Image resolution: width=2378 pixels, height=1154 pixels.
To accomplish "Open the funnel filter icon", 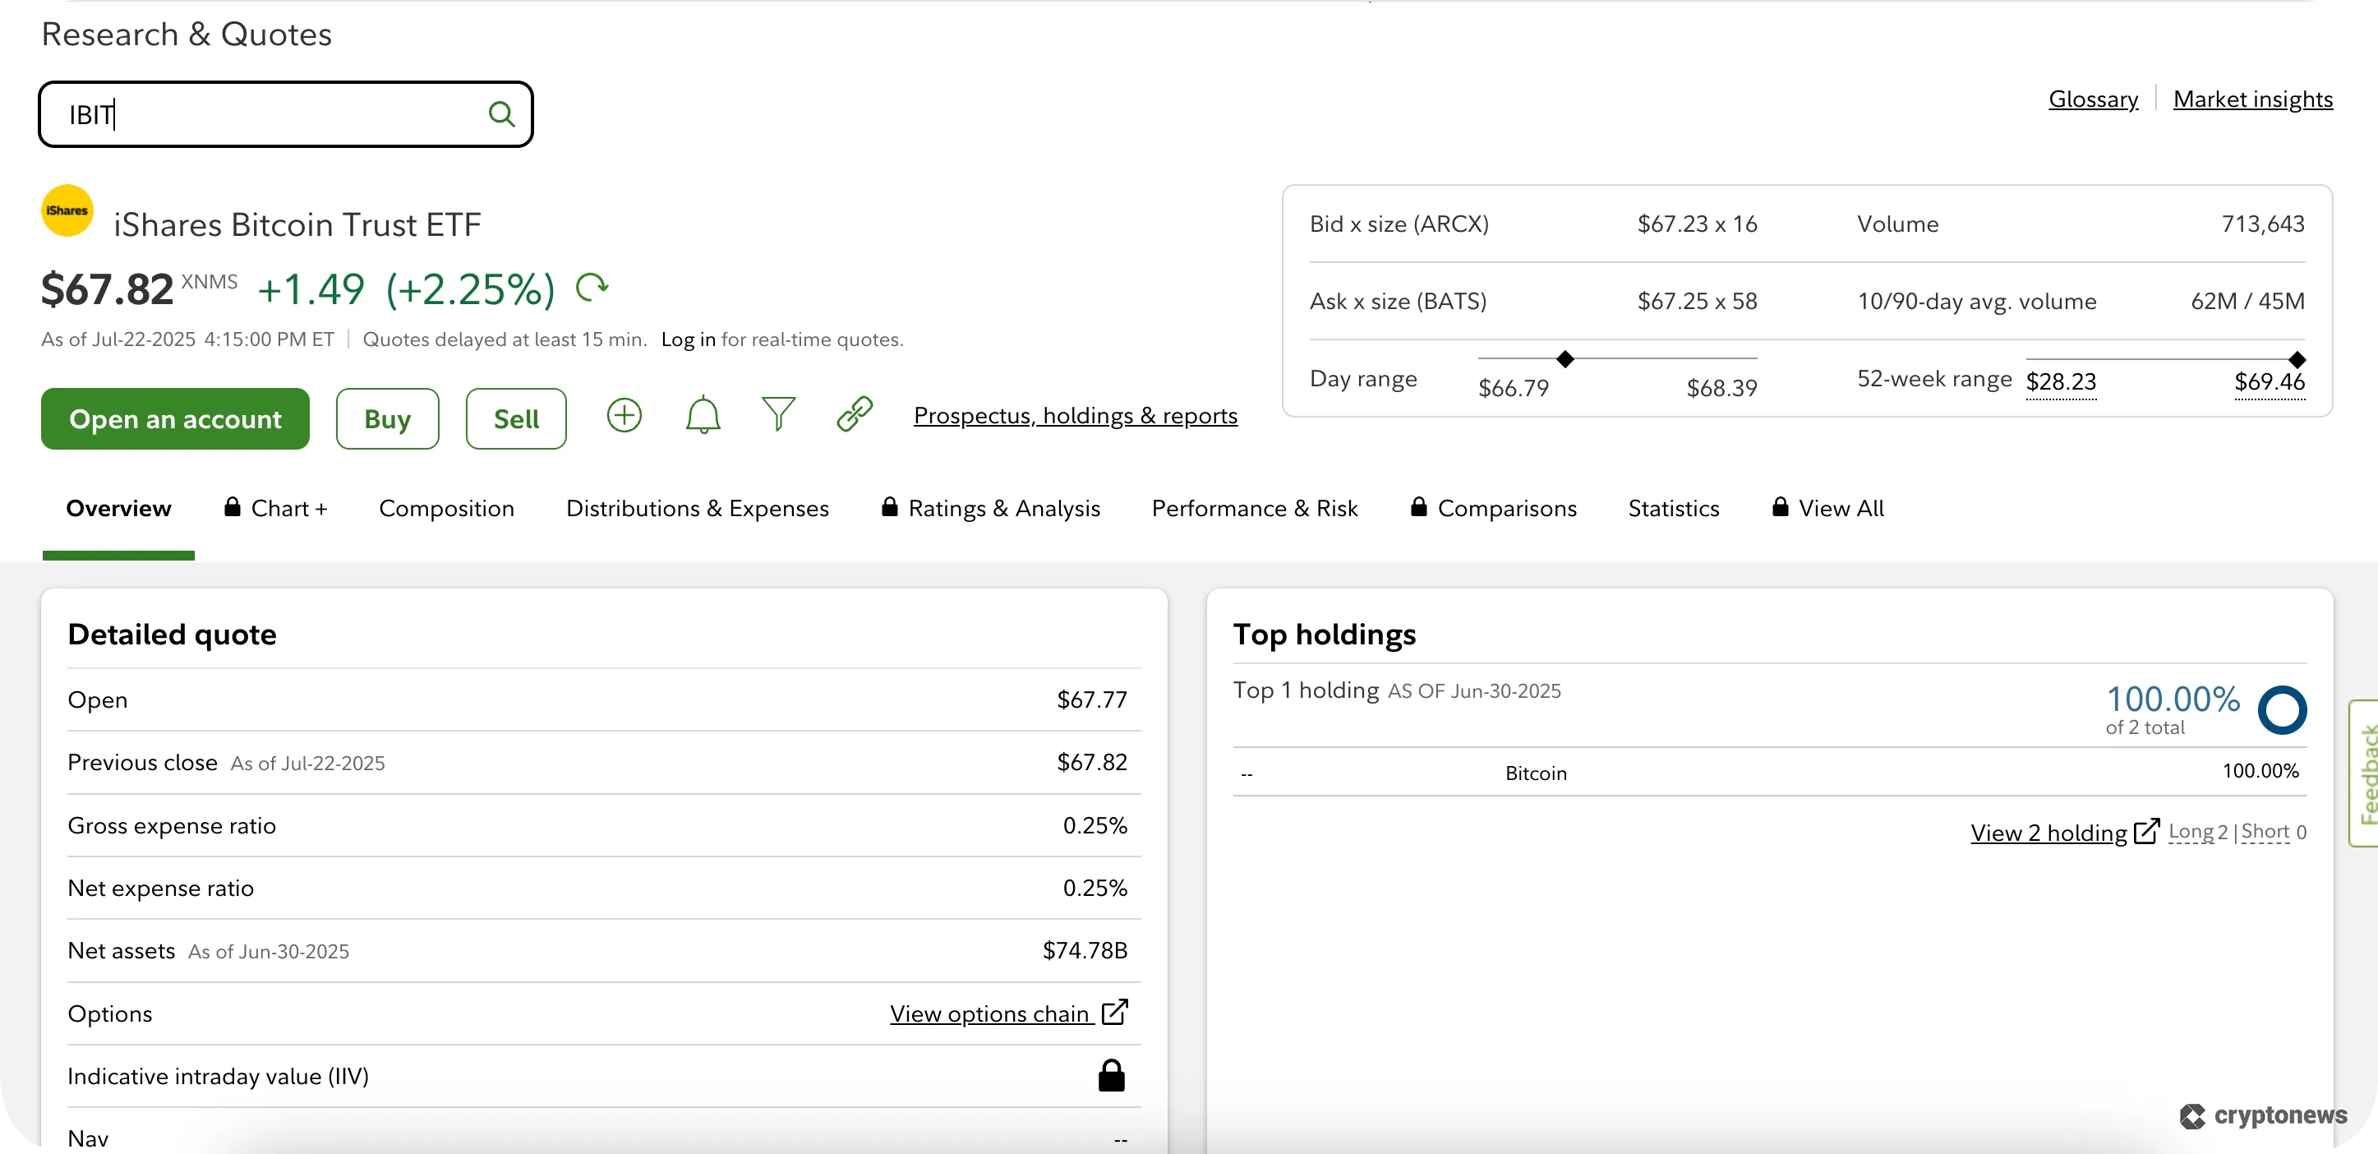I will [x=778, y=415].
